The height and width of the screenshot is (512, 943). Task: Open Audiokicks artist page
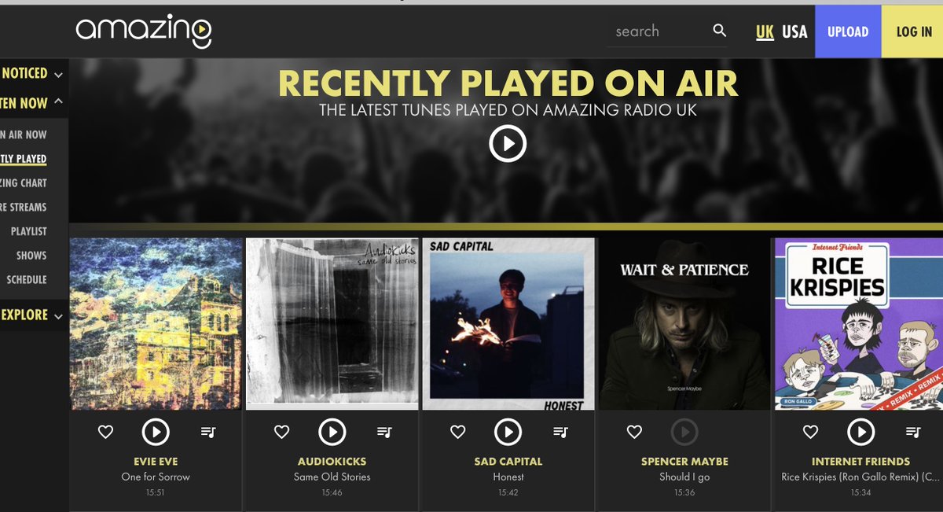coord(332,462)
